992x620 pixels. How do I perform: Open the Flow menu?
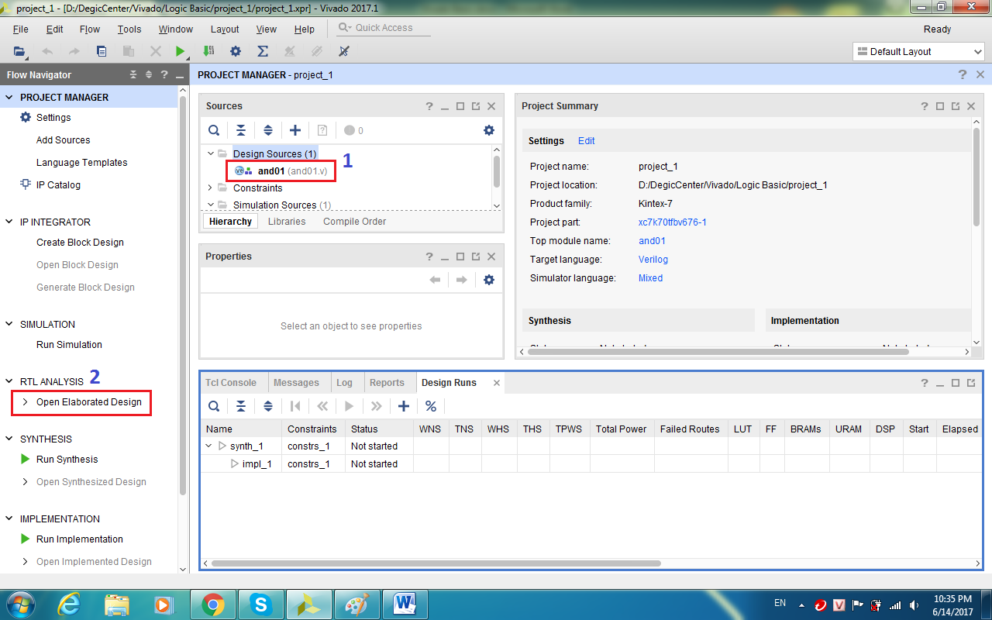90,29
